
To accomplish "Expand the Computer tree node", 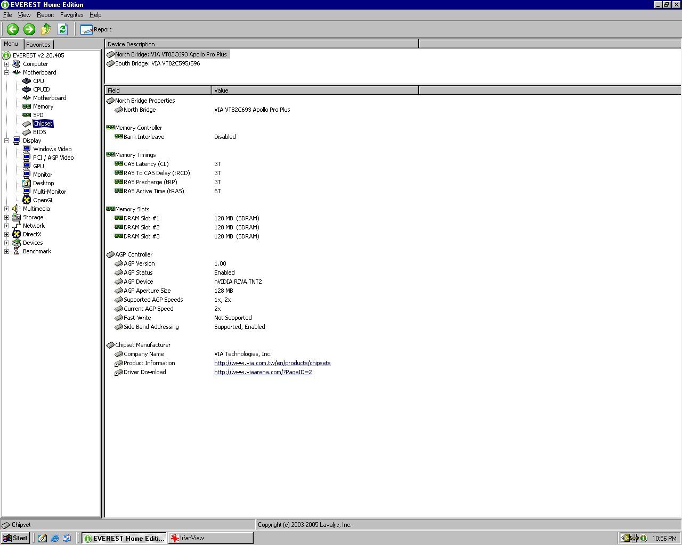I will coord(6,64).
